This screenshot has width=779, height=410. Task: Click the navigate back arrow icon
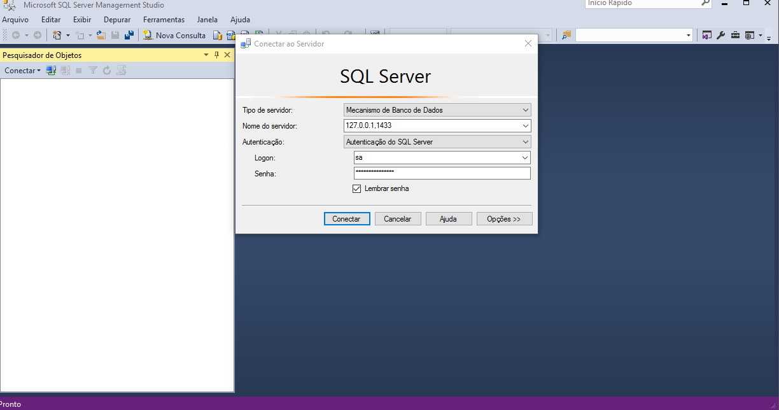[x=16, y=36]
